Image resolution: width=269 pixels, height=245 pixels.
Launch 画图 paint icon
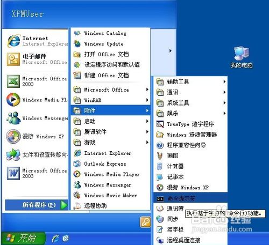click(x=160, y=155)
